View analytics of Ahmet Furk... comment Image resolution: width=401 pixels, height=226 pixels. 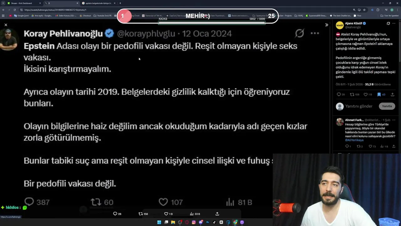coord(384,146)
